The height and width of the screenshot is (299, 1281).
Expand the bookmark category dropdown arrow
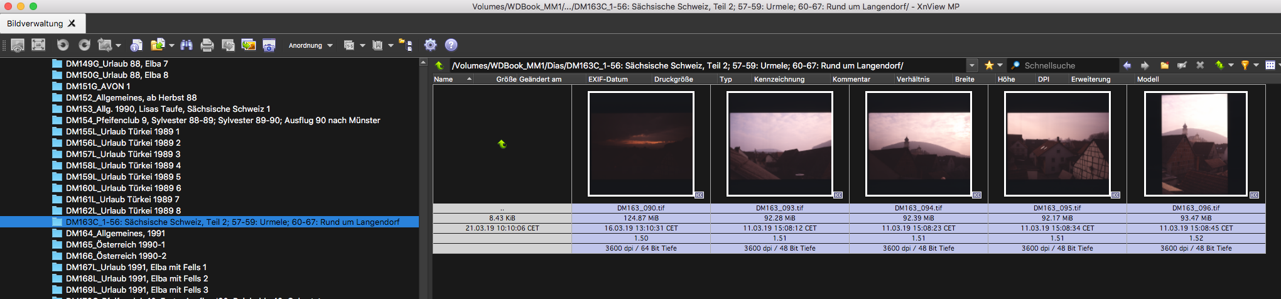pos(391,46)
